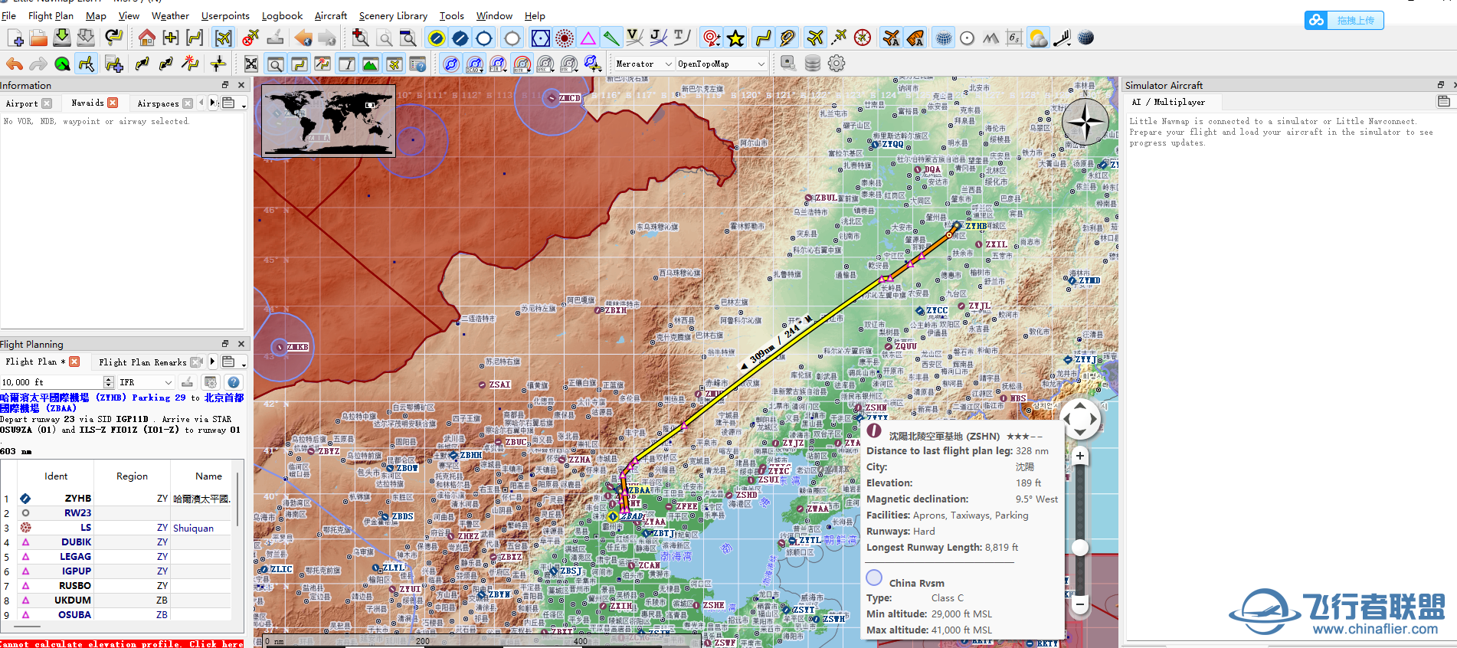
Task: Click the map zoom-in magnifier with red plus
Action: click(361, 38)
